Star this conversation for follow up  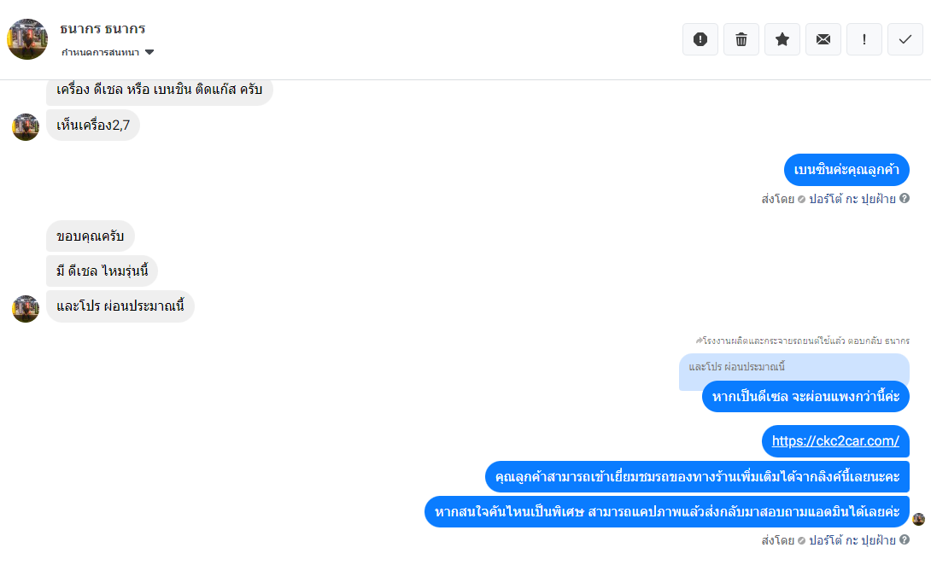[x=782, y=39]
